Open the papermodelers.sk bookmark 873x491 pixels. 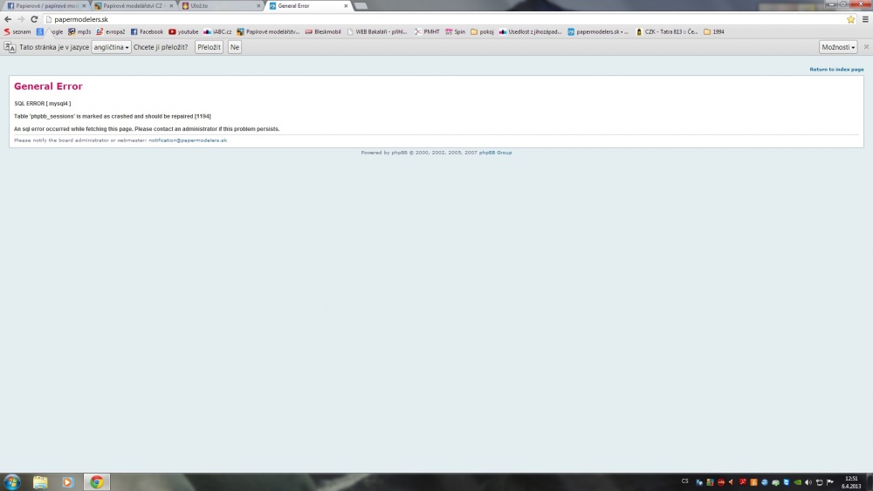598,31
